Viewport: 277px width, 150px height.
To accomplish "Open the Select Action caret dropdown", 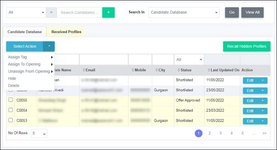I will pos(49,46).
